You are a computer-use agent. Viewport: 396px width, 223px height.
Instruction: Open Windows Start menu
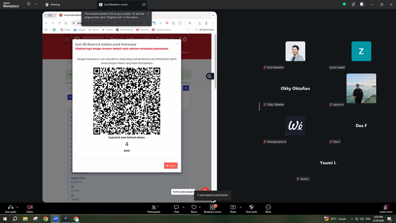[x=5, y=219]
